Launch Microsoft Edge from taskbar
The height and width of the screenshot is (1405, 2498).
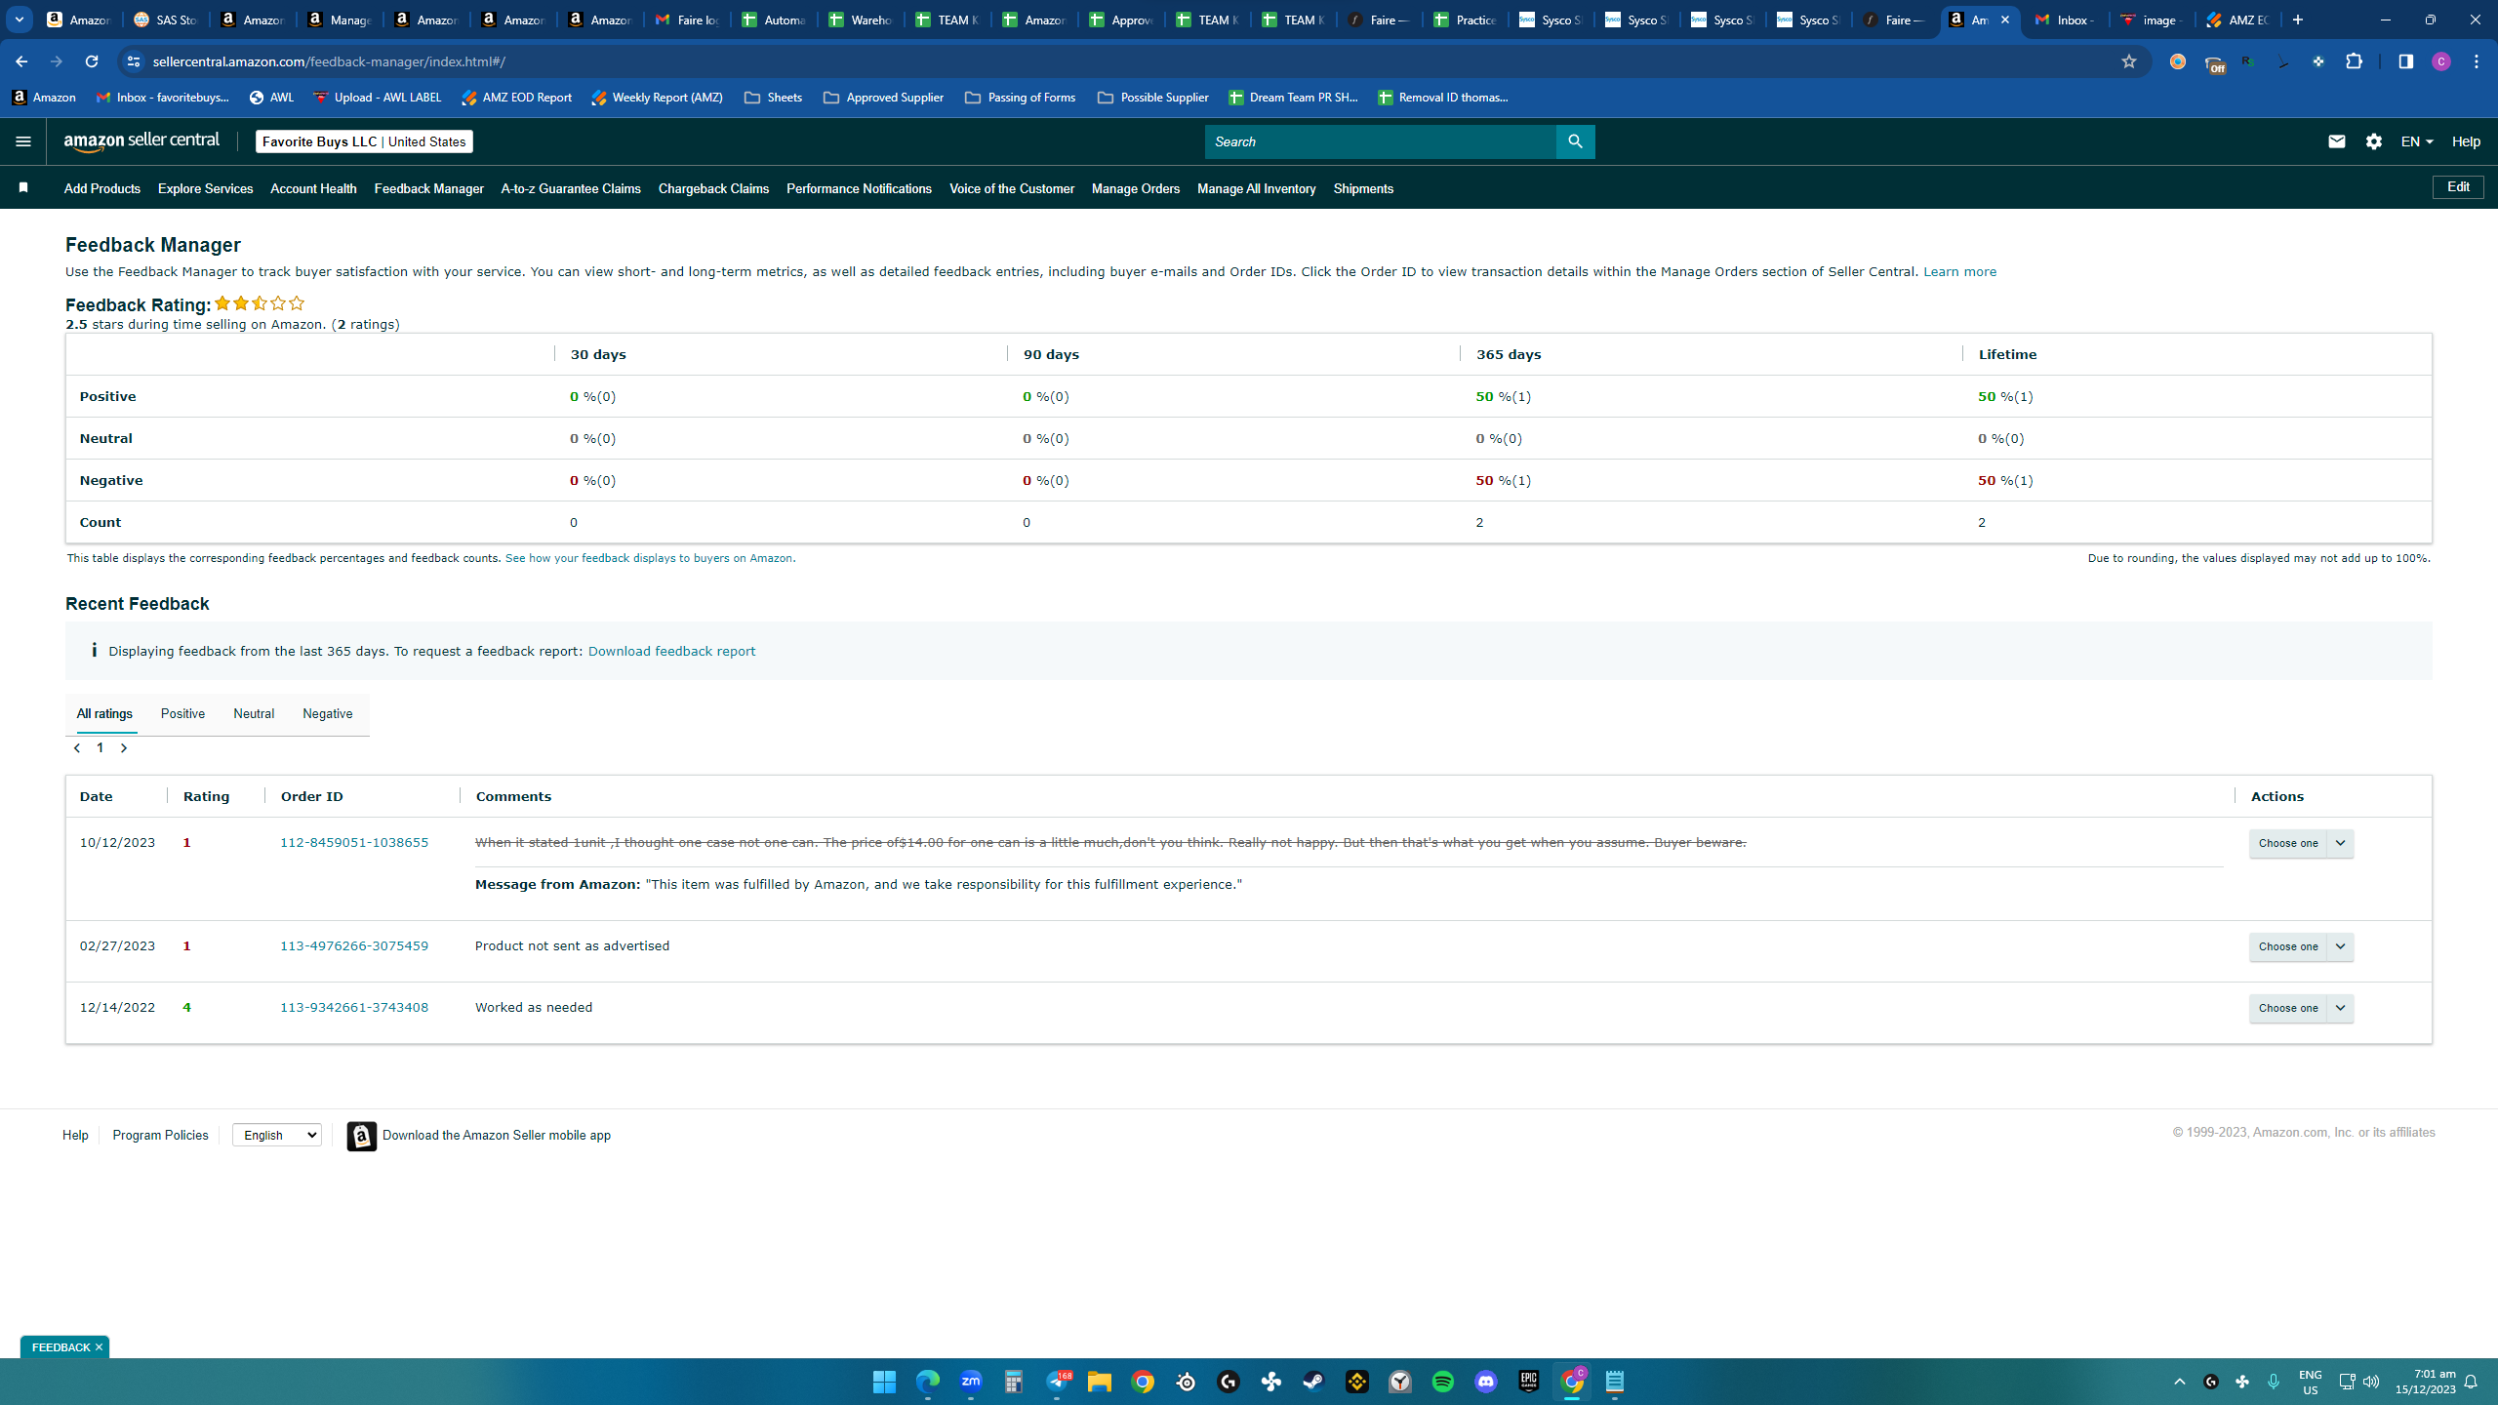click(x=927, y=1382)
